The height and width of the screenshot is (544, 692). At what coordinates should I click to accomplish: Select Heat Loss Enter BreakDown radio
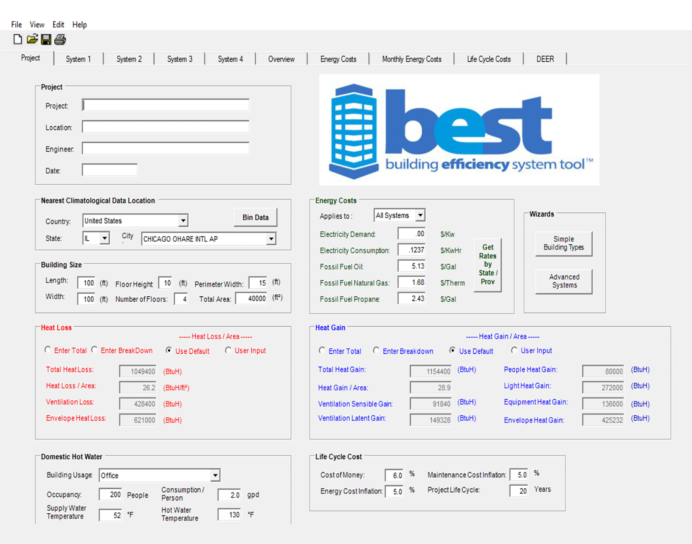click(95, 350)
